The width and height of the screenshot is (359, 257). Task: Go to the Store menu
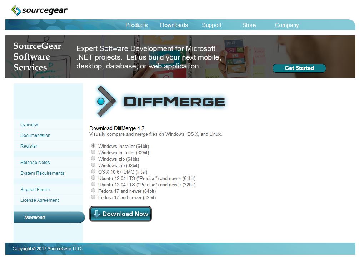click(249, 25)
